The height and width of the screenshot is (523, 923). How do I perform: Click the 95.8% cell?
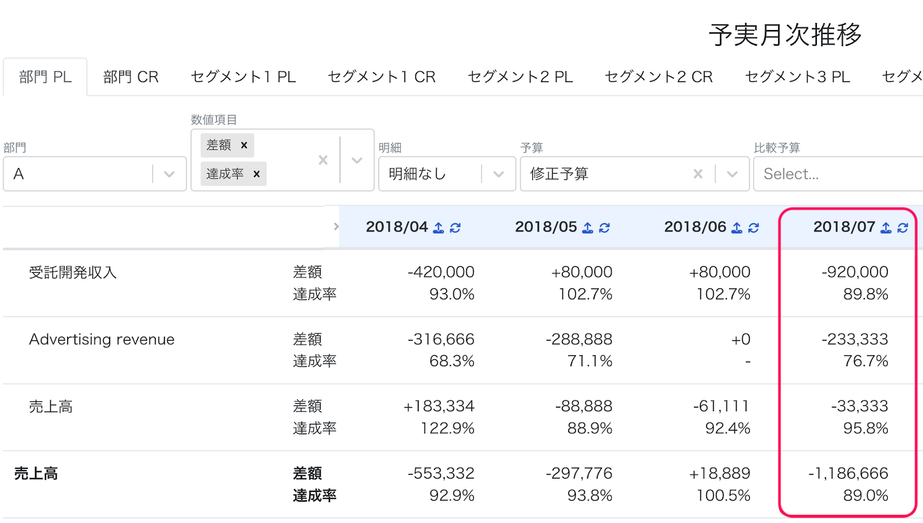(x=866, y=428)
